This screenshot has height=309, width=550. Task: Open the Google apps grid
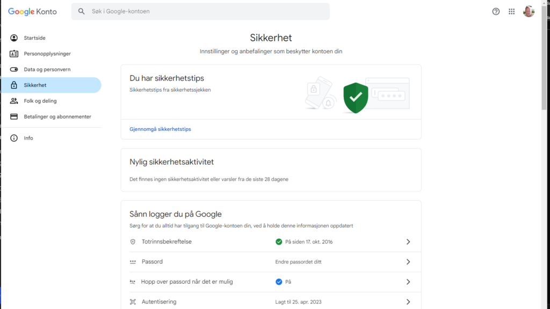tap(511, 11)
